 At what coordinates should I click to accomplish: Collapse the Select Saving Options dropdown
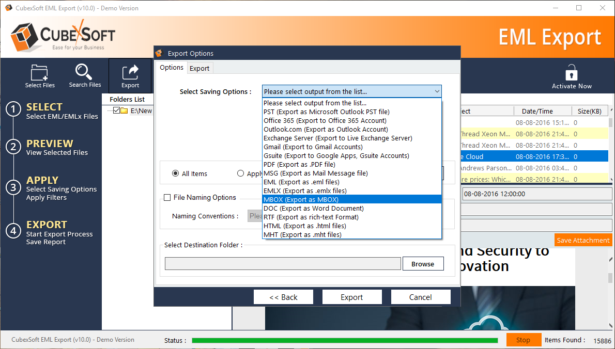[x=437, y=91]
